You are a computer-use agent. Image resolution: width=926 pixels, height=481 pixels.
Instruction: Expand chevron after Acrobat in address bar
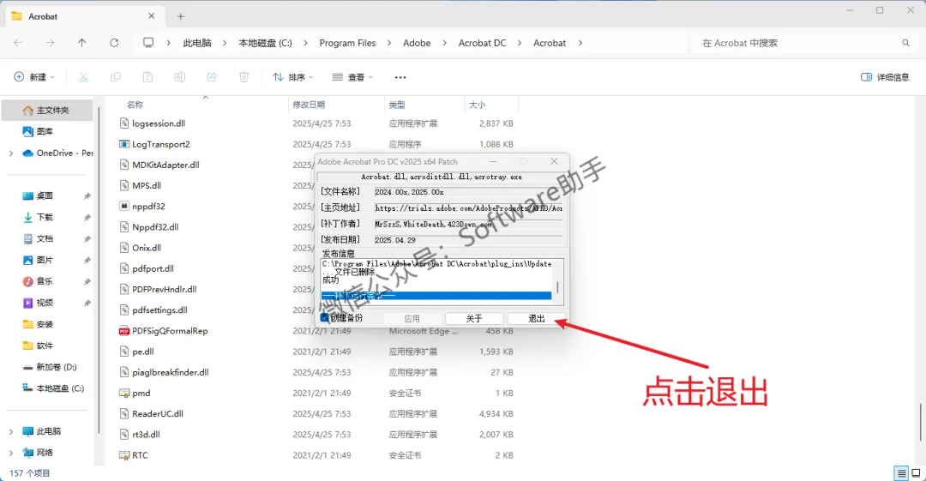click(580, 43)
